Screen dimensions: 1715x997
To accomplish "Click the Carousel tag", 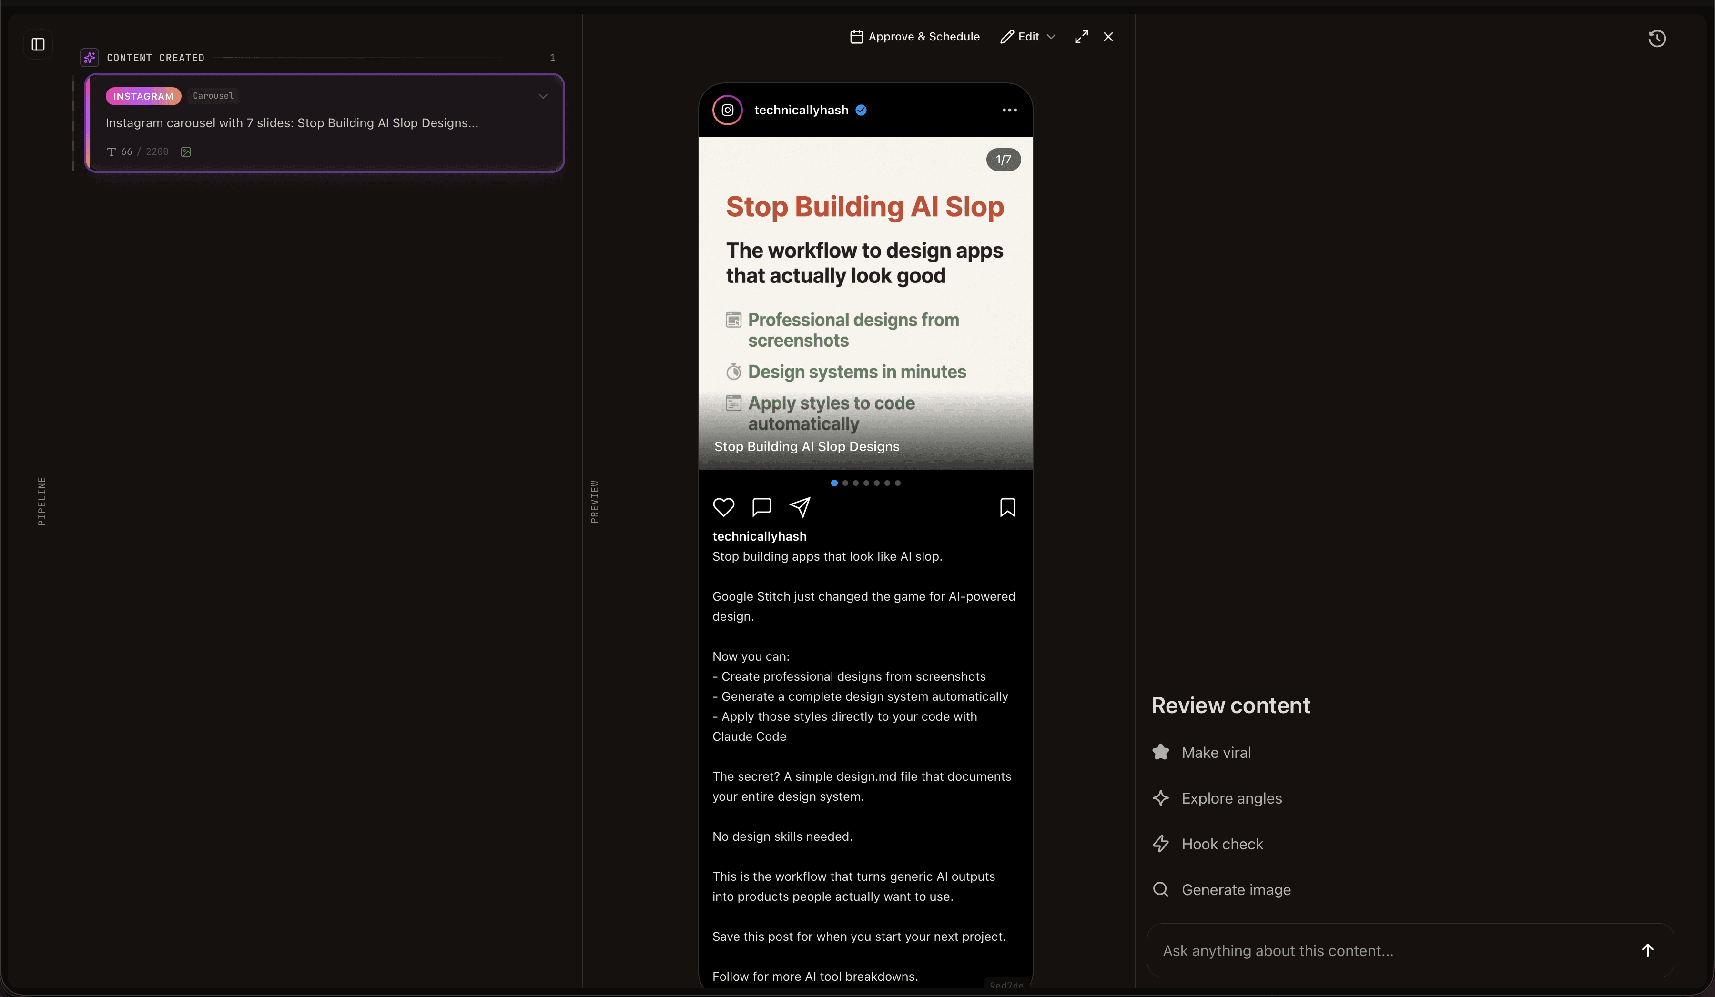I will coord(213,96).
